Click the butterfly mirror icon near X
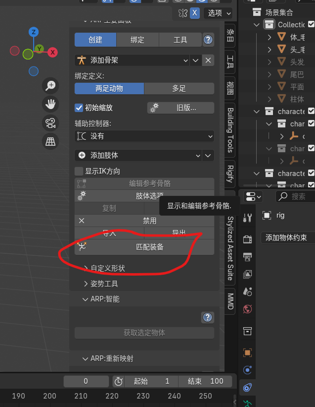 (x=183, y=13)
